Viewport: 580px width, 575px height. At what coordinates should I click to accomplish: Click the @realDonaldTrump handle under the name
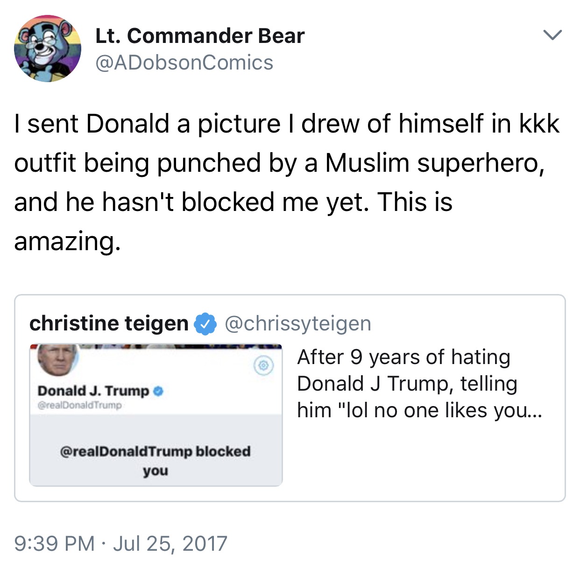coord(79,405)
